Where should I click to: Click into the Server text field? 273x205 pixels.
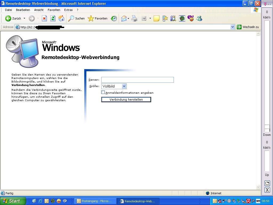click(137, 80)
